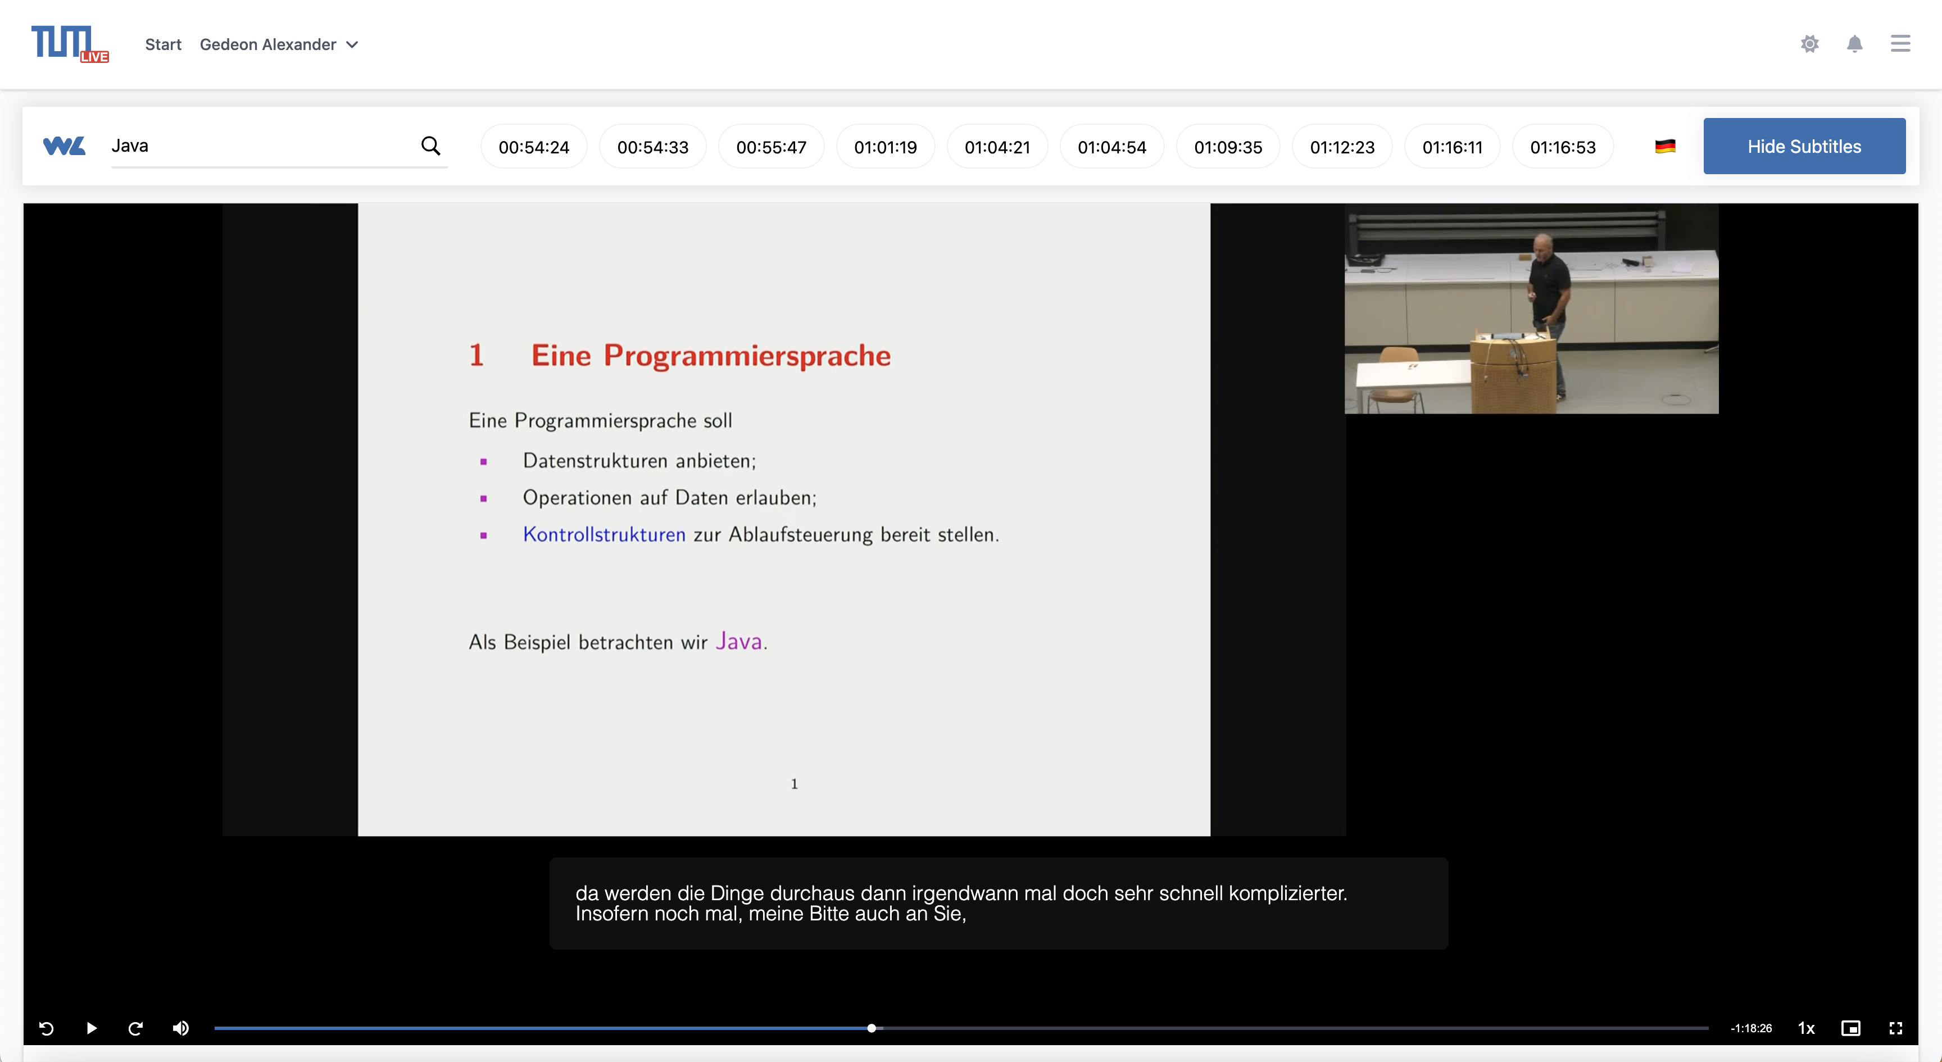Image resolution: width=1942 pixels, height=1062 pixels.
Task: Jump to timestamp 00:54:24
Action: (x=534, y=147)
